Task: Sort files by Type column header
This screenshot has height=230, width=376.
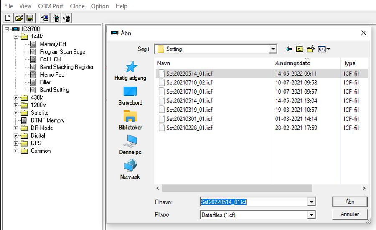Action: 354,63
